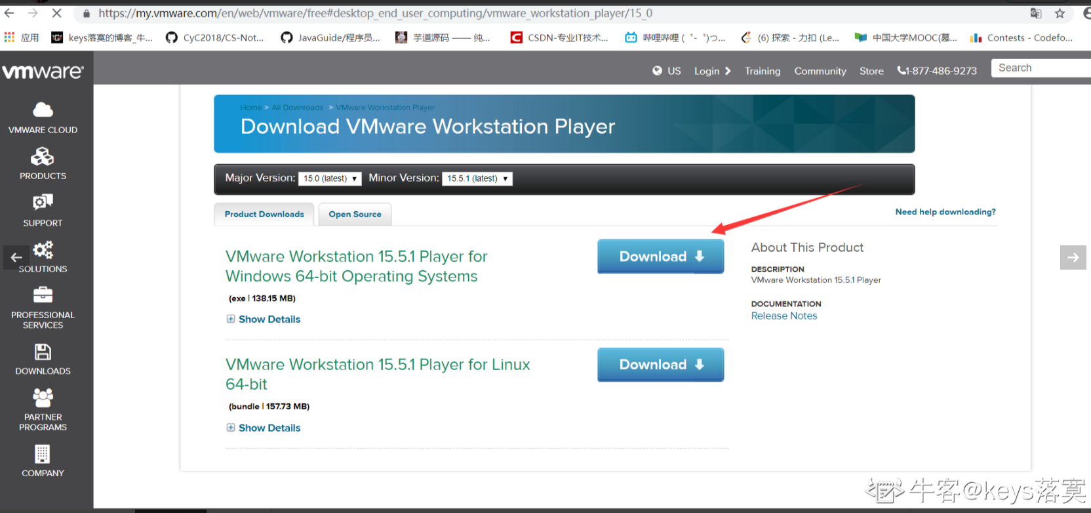This screenshot has height=513, width=1091.
Task: Click the grey right slide arrow
Action: coord(1073,258)
